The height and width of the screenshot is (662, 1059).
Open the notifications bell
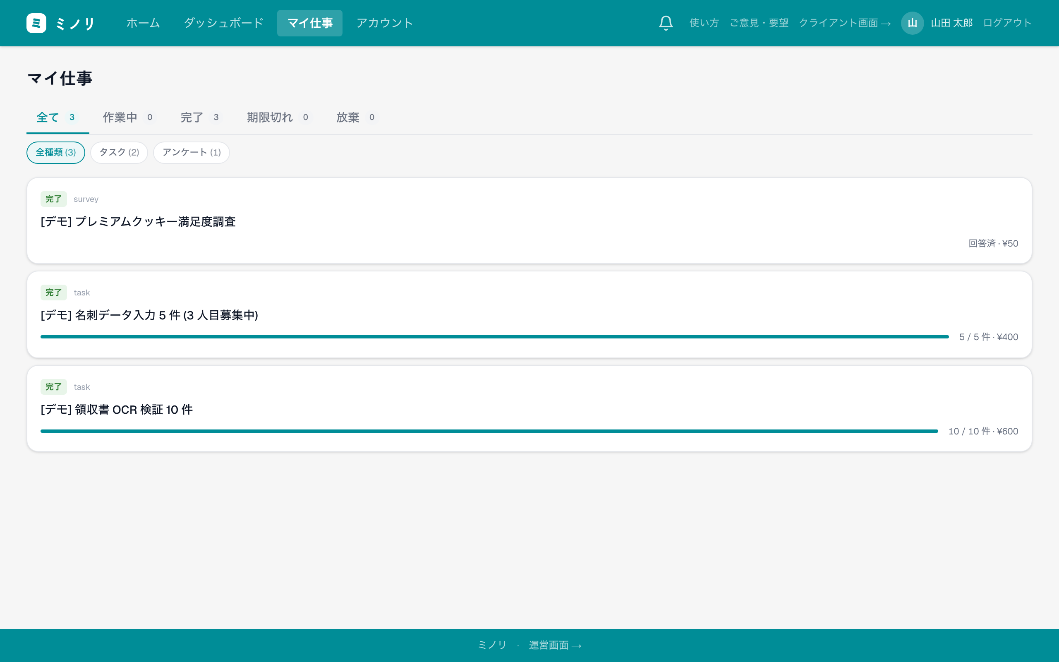point(666,23)
